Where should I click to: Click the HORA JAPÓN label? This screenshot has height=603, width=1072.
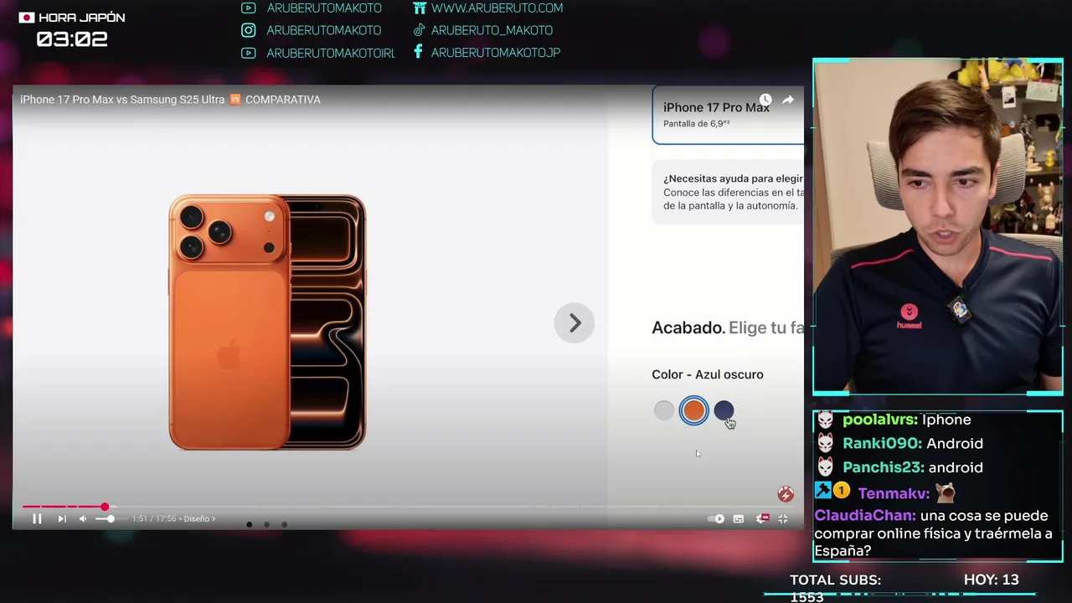(82, 18)
